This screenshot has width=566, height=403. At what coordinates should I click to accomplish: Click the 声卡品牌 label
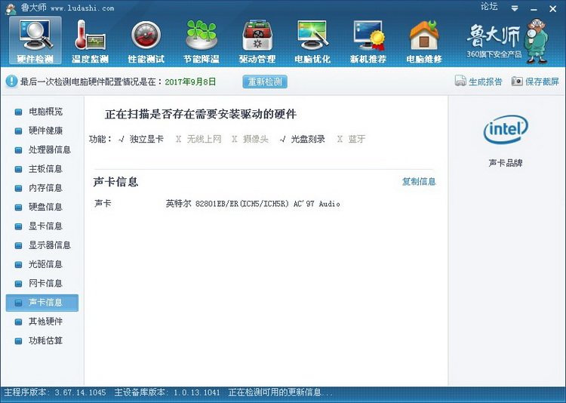point(506,163)
